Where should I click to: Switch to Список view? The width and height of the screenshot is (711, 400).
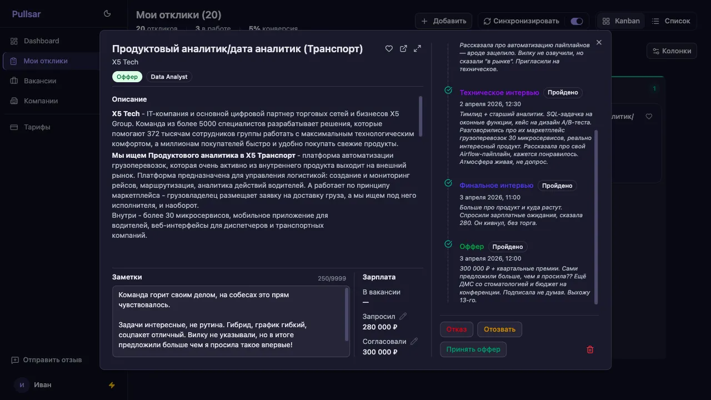670,21
